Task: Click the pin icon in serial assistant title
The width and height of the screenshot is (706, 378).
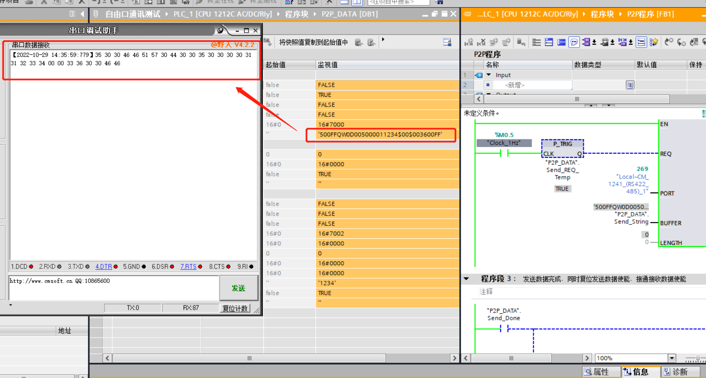Action: 221,30
